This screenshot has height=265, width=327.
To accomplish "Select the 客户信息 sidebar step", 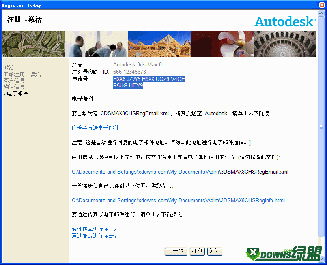I will (x=14, y=81).
